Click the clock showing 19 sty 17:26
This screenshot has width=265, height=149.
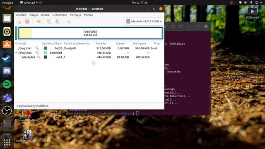pos(140,2)
